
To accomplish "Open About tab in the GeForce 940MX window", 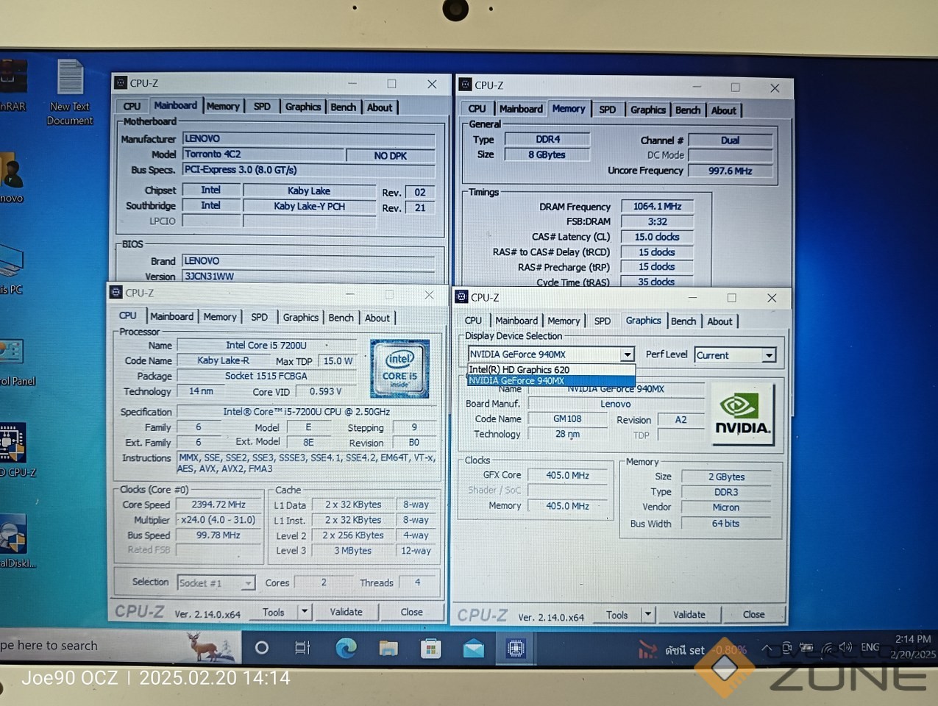I will click(720, 321).
